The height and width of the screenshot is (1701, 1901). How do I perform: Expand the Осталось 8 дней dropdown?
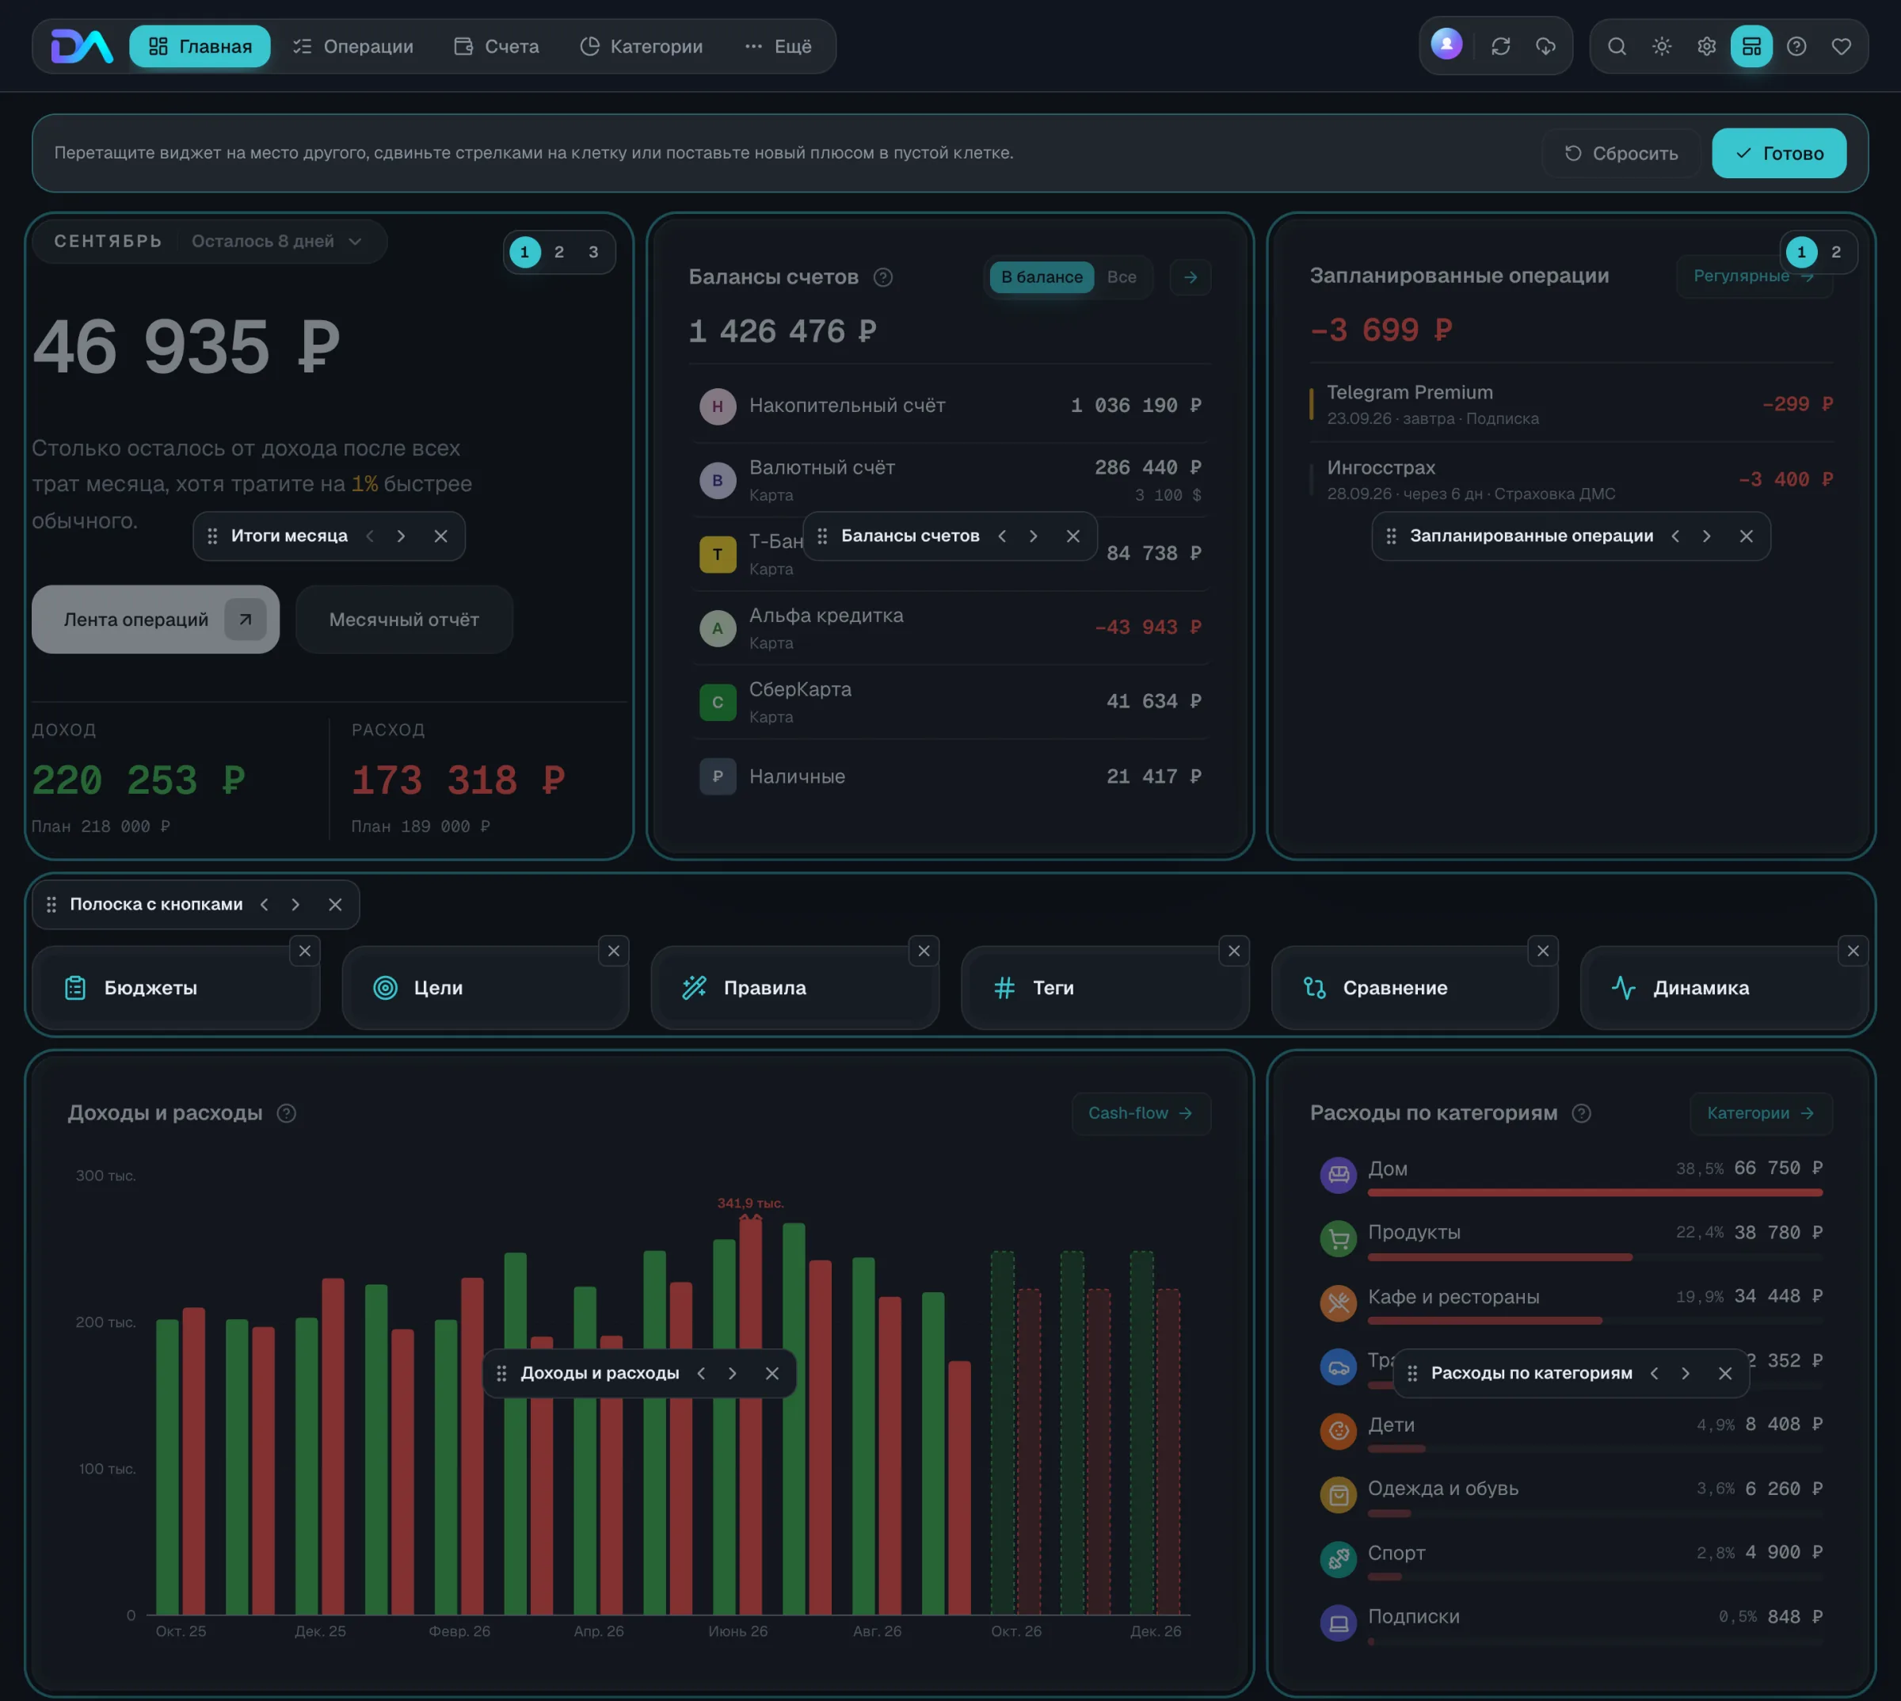pos(276,241)
